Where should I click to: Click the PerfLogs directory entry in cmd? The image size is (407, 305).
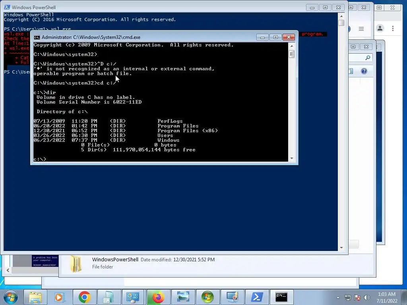click(x=170, y=121)
